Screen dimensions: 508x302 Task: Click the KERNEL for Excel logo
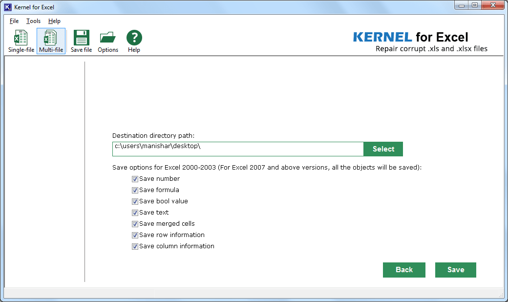click(x=410, y=37)
